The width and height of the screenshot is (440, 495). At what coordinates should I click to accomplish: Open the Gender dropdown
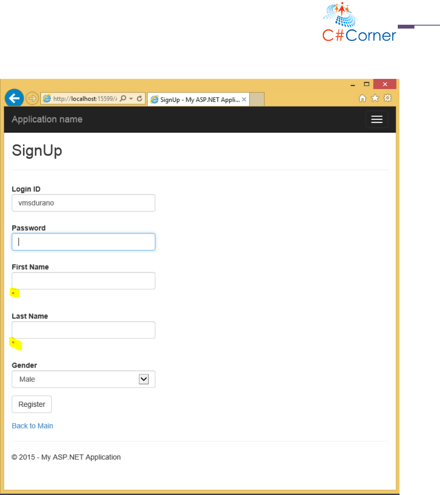pos(83,379)
